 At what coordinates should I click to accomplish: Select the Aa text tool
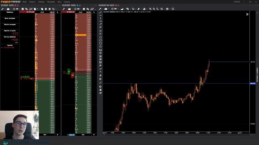[x=100, y=50]
